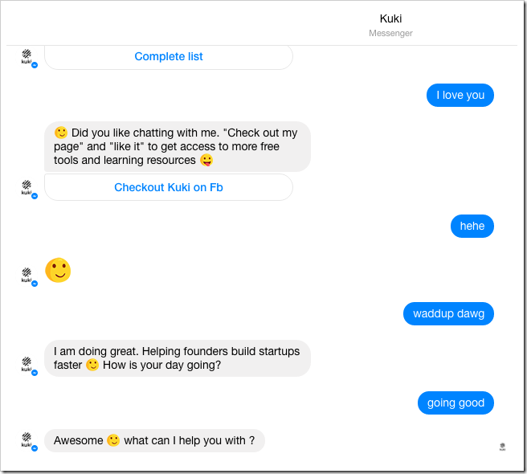Click the "Did you like chatting with me" bubble
This screenshot has height=474, width=527.
point(177,146)
